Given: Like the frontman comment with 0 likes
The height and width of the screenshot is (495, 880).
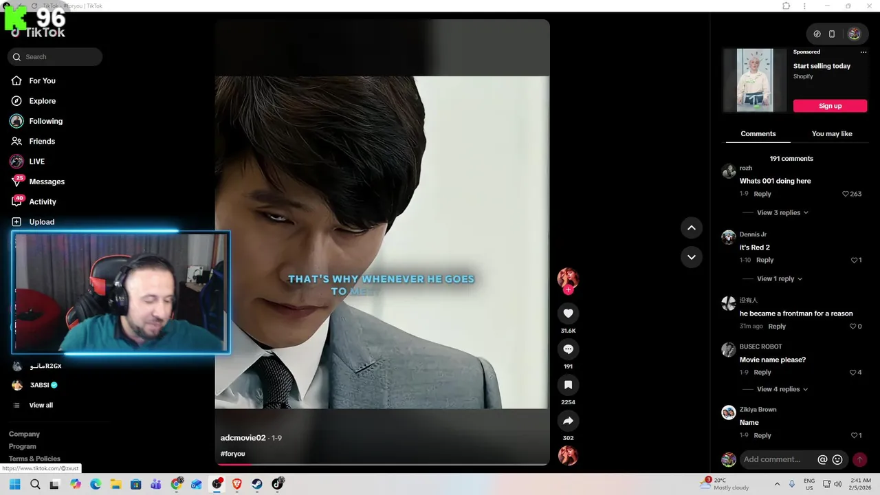Looking at the screenshot, I should (852, 327).
